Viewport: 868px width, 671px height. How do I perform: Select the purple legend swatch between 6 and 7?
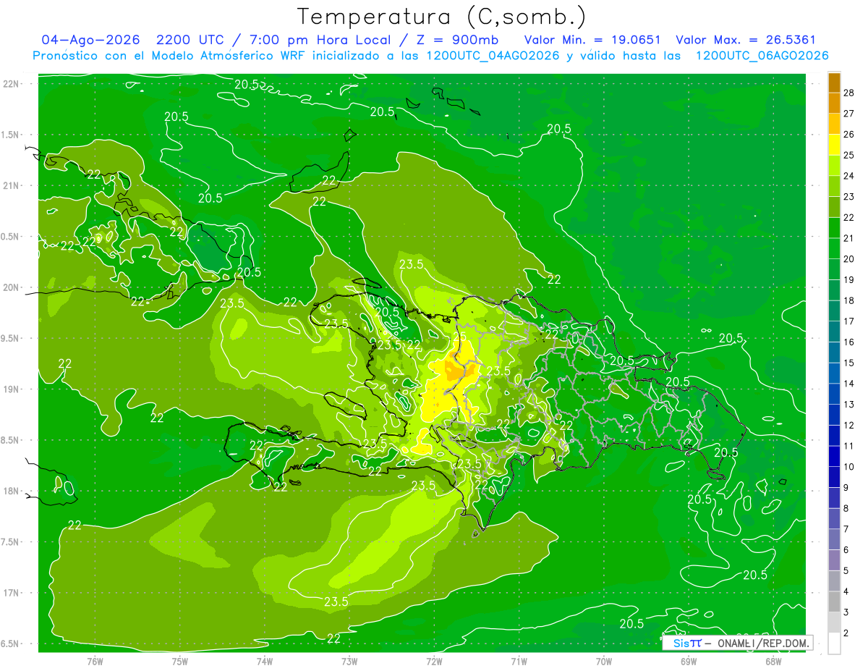(834, 539)
